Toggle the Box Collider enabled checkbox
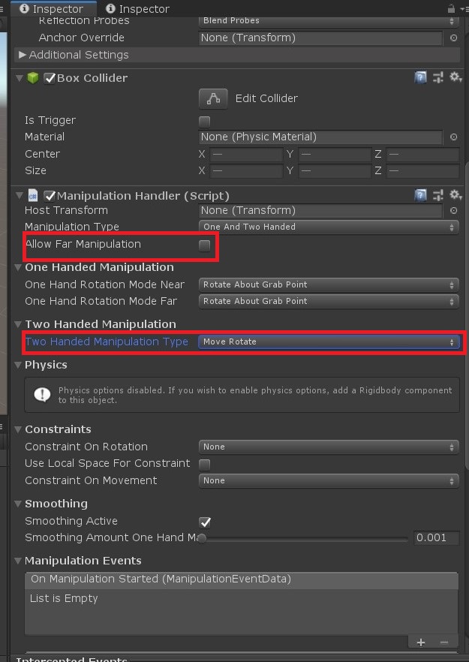 click(x=50, y=78)
